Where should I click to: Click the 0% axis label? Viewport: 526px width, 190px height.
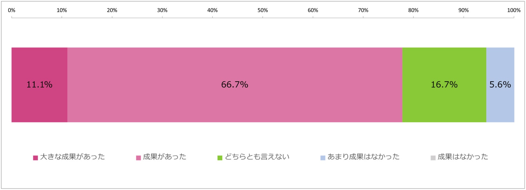12,10
